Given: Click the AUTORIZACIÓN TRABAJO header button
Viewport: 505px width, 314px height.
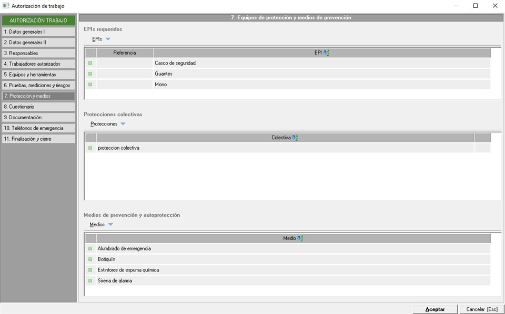Looking at the screenshot, I should click(38, 20).
